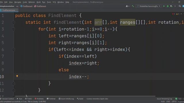Click the highlighted 'ranges' parameter
The width and height of the screenshot is (184, 103).
click(x=128, y=22)
